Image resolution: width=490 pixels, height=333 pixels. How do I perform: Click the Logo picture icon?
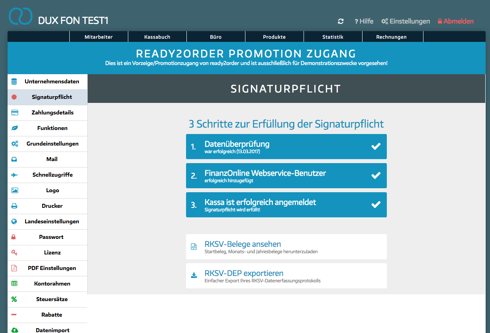tap(14, 190)
